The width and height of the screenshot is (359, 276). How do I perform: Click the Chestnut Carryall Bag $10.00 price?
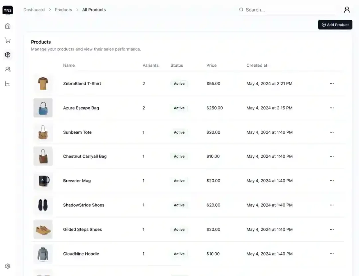(213, 156)
